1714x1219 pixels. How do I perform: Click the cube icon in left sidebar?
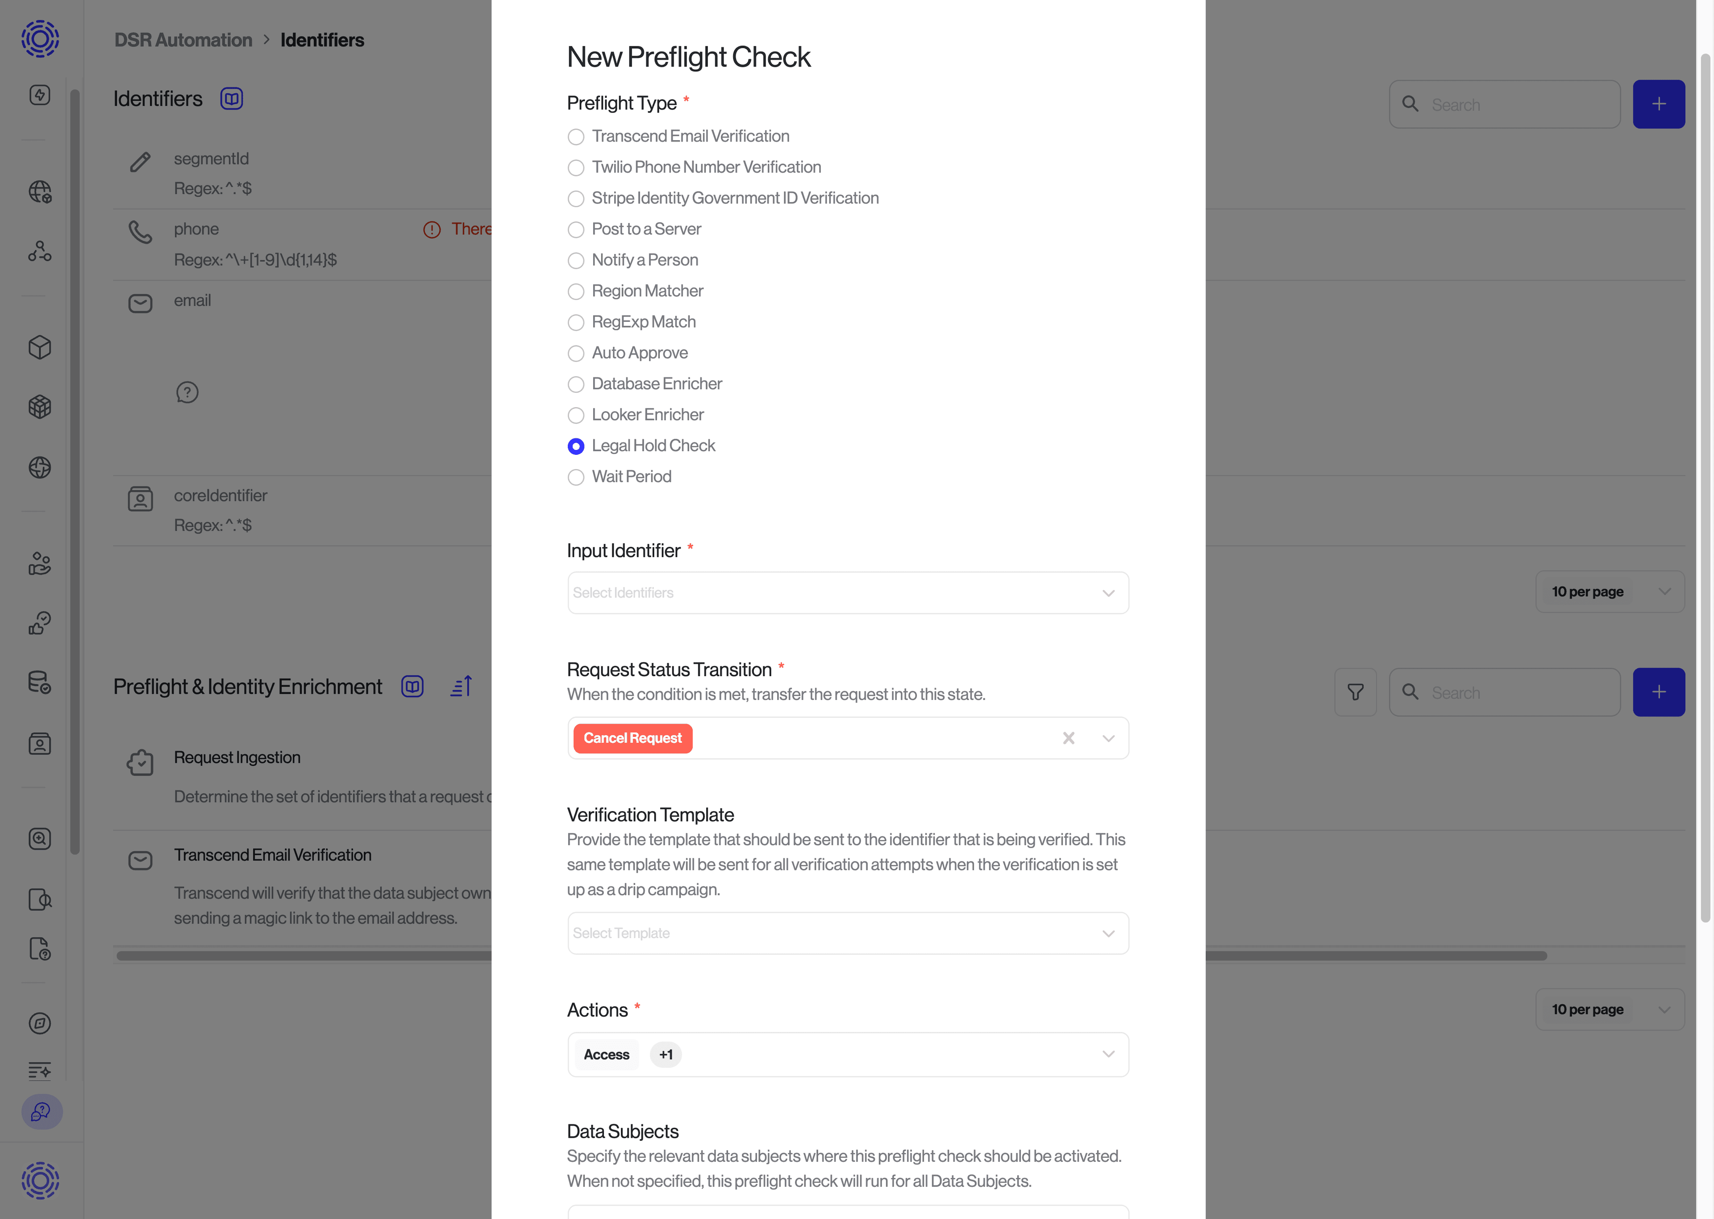pyautogui.click(x=40, y=347)
